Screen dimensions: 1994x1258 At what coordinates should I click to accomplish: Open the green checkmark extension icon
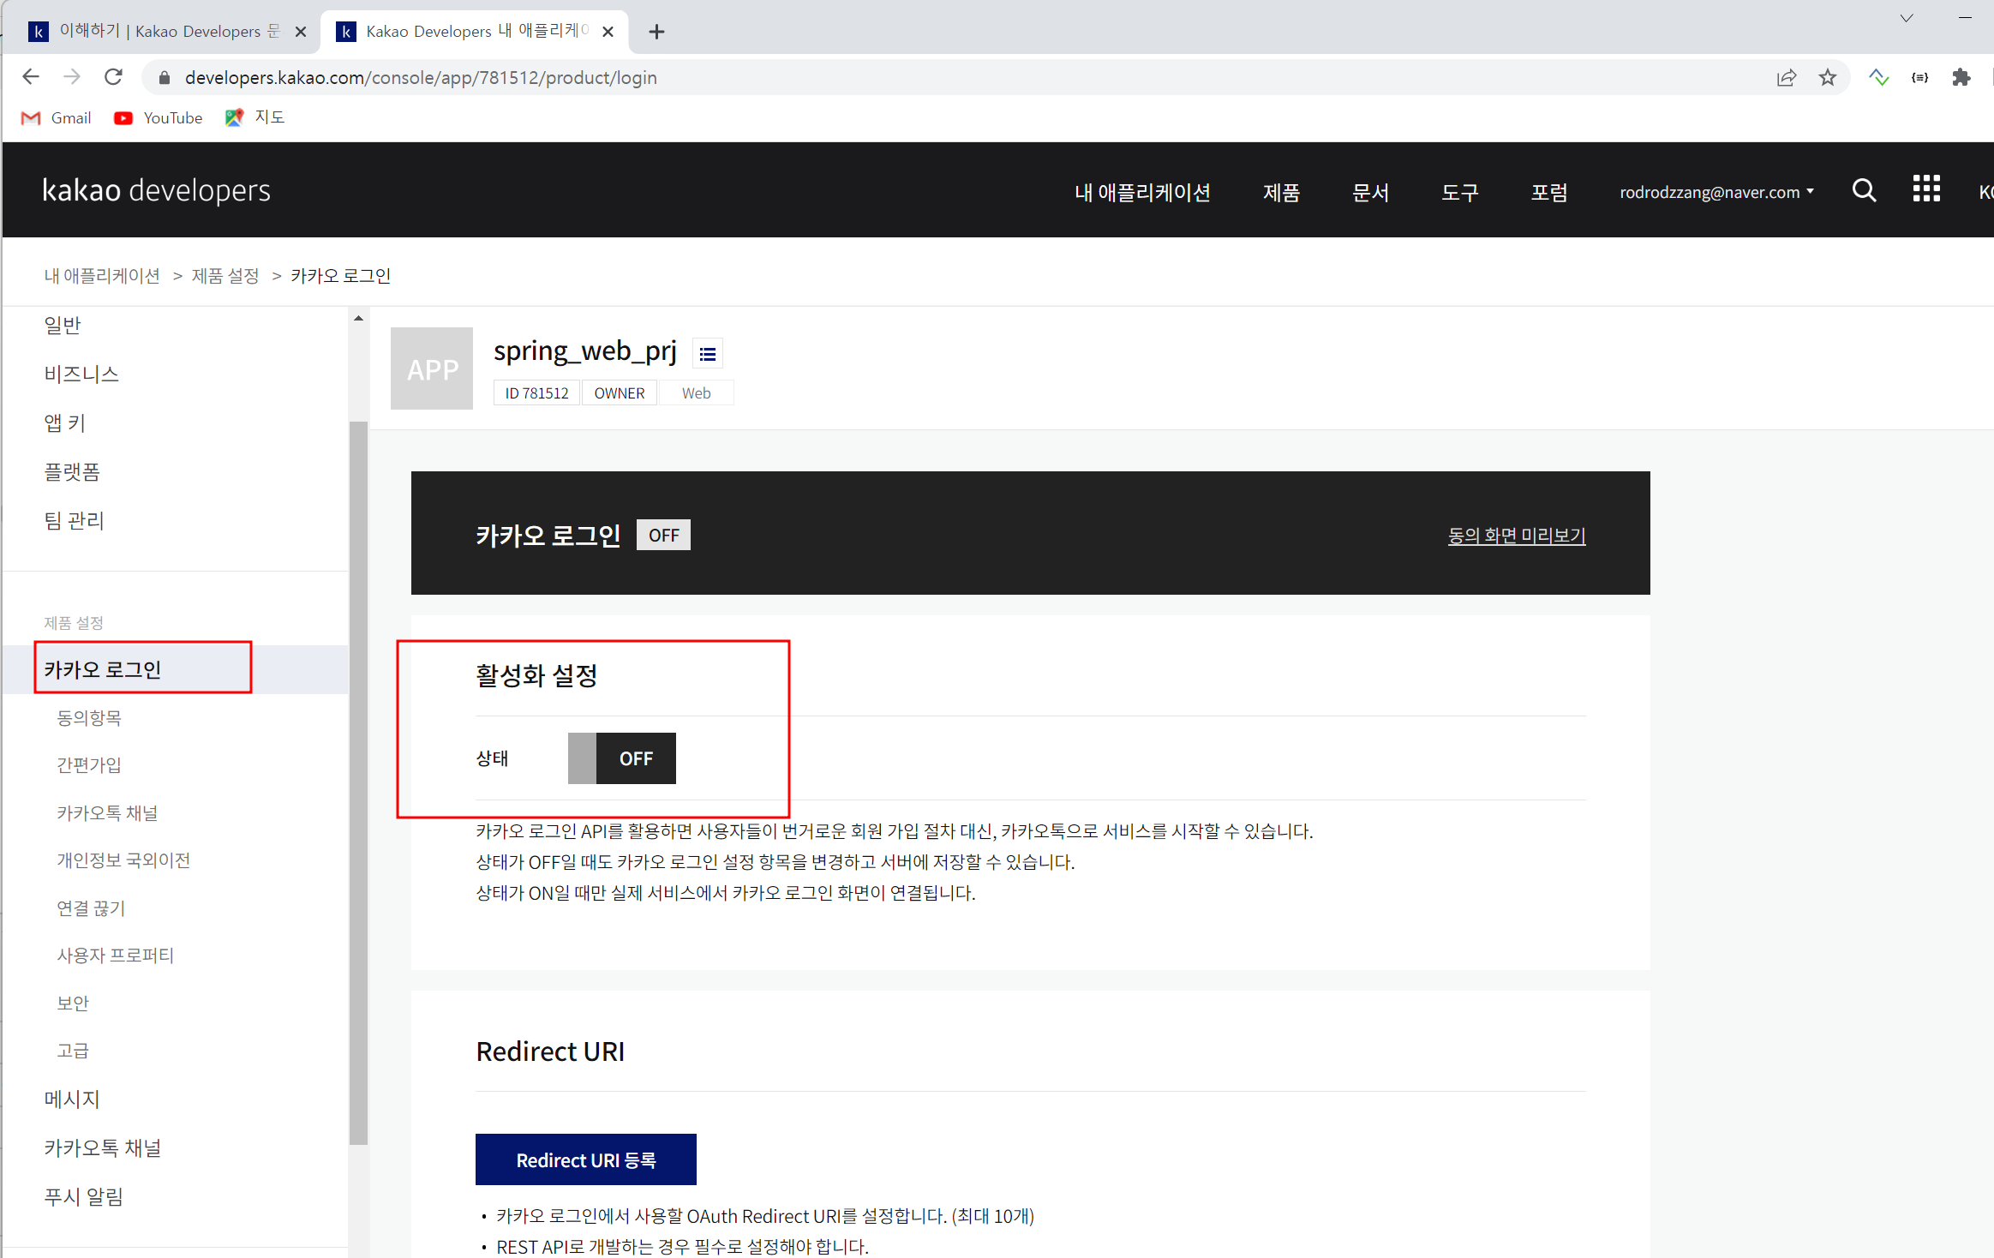tap(1879, 78)
